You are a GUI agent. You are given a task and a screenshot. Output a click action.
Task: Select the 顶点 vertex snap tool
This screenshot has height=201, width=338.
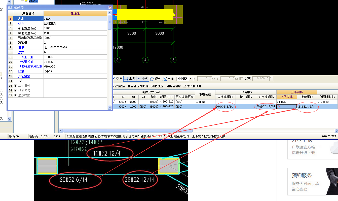[x=155, y=79]
